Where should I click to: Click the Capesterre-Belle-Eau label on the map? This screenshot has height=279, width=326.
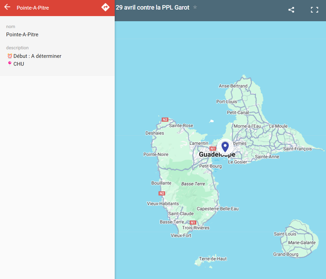[x=217, y=208]
